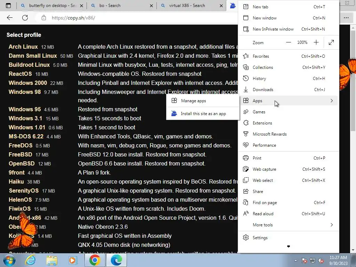Select the Damn Small Linux profile
This screenshot has height=267, width=356.
coord(33,56)
